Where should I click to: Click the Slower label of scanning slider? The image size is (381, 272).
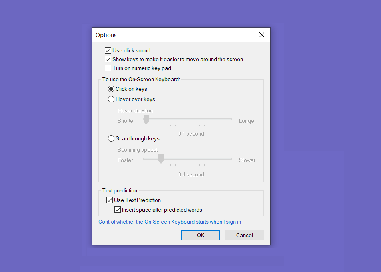(x=247, y=160)
